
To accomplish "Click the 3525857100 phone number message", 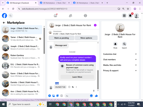I will click(60, 87).
